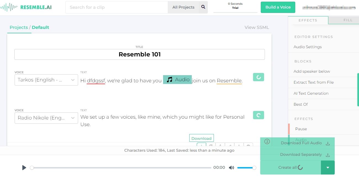
Task: Open the Radio Nikole voice dropdown
Action: (46, 118)
